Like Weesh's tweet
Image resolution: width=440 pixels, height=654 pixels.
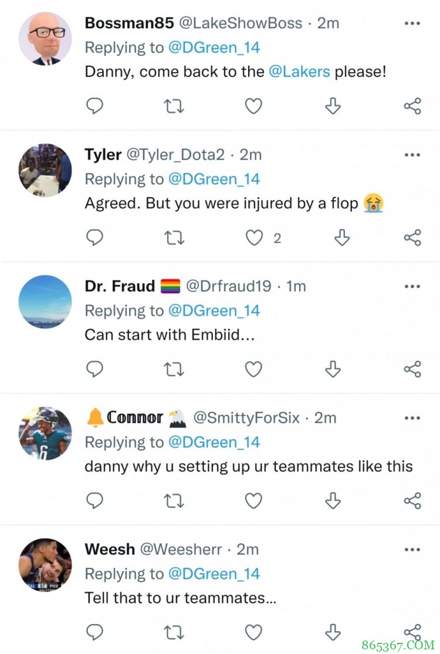[253, 632]
